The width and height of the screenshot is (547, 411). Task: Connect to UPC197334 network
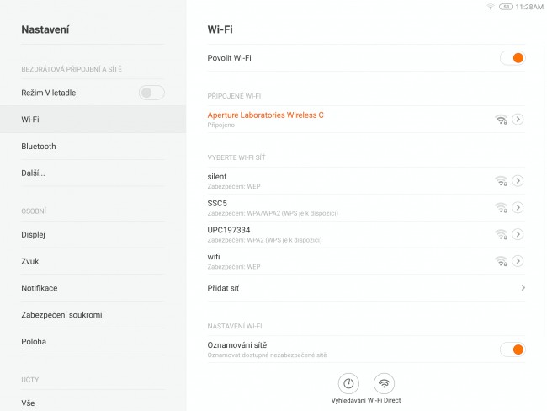coord(349,234)
